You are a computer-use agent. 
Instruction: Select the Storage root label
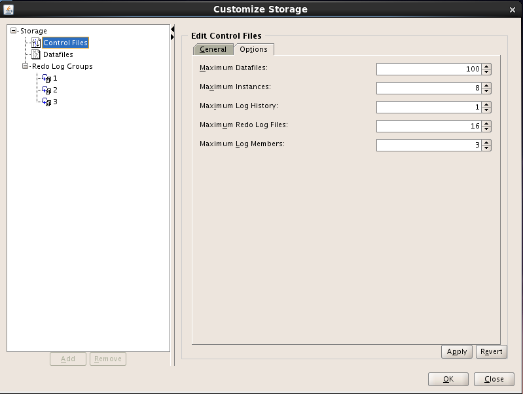coord(33,31)
